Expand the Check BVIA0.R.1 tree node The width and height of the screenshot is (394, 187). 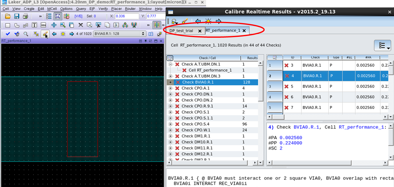[x=170, y=82]
